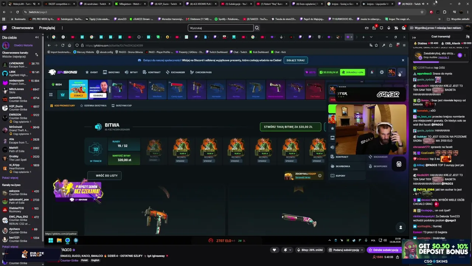Close the Discord promo banner
472x266 pixels.
403,60
